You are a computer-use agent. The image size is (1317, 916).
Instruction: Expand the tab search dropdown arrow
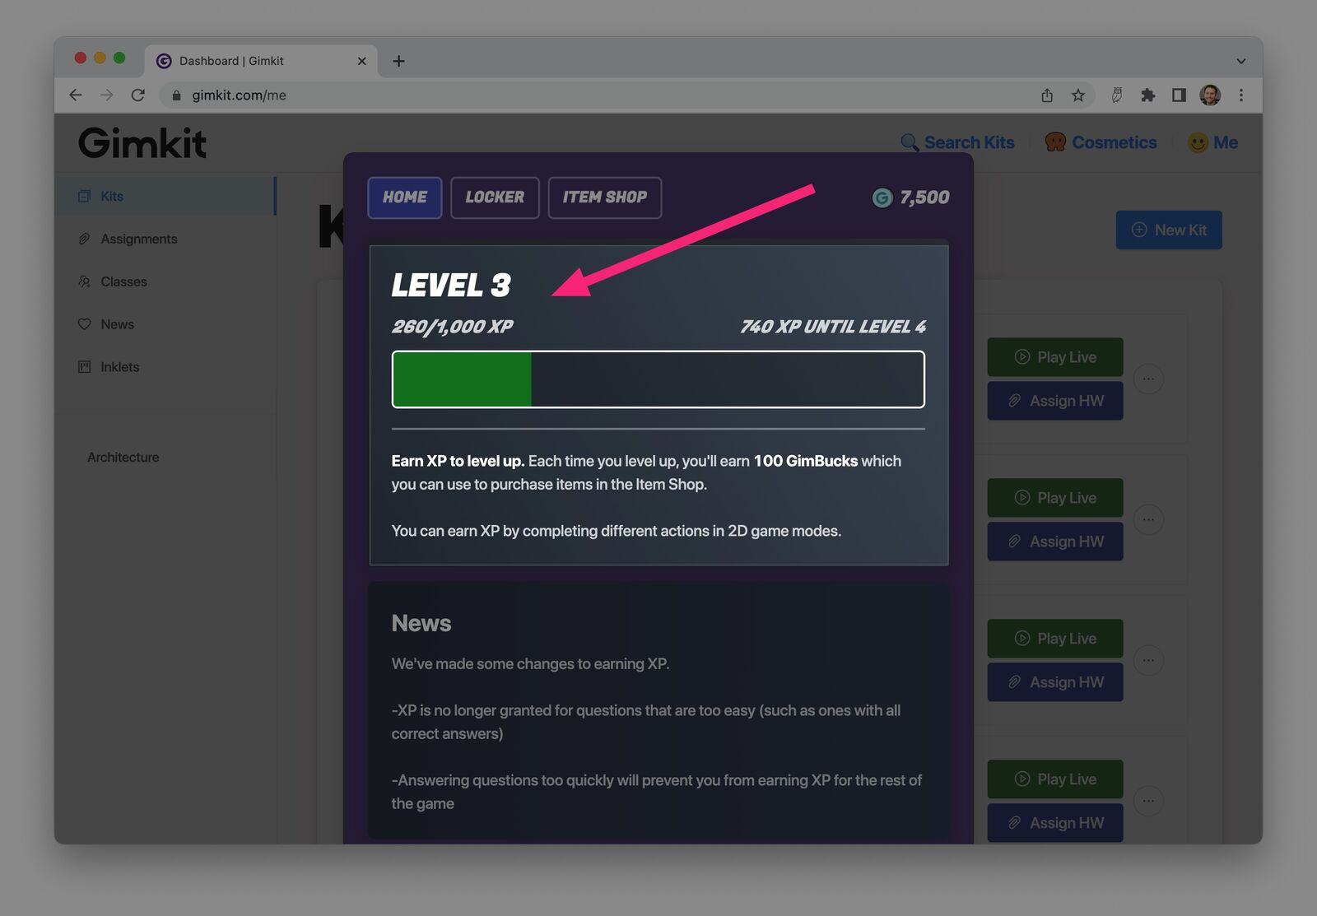(1241, 61)
